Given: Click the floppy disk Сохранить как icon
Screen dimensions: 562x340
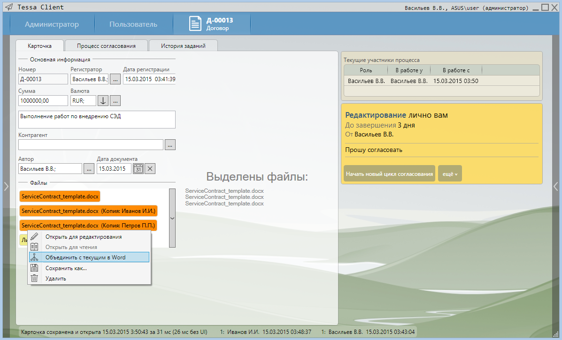Looking at the screenshot, I should (34, 268).
